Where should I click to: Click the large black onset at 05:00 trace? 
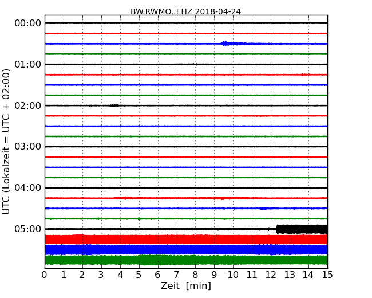(302, 229)
